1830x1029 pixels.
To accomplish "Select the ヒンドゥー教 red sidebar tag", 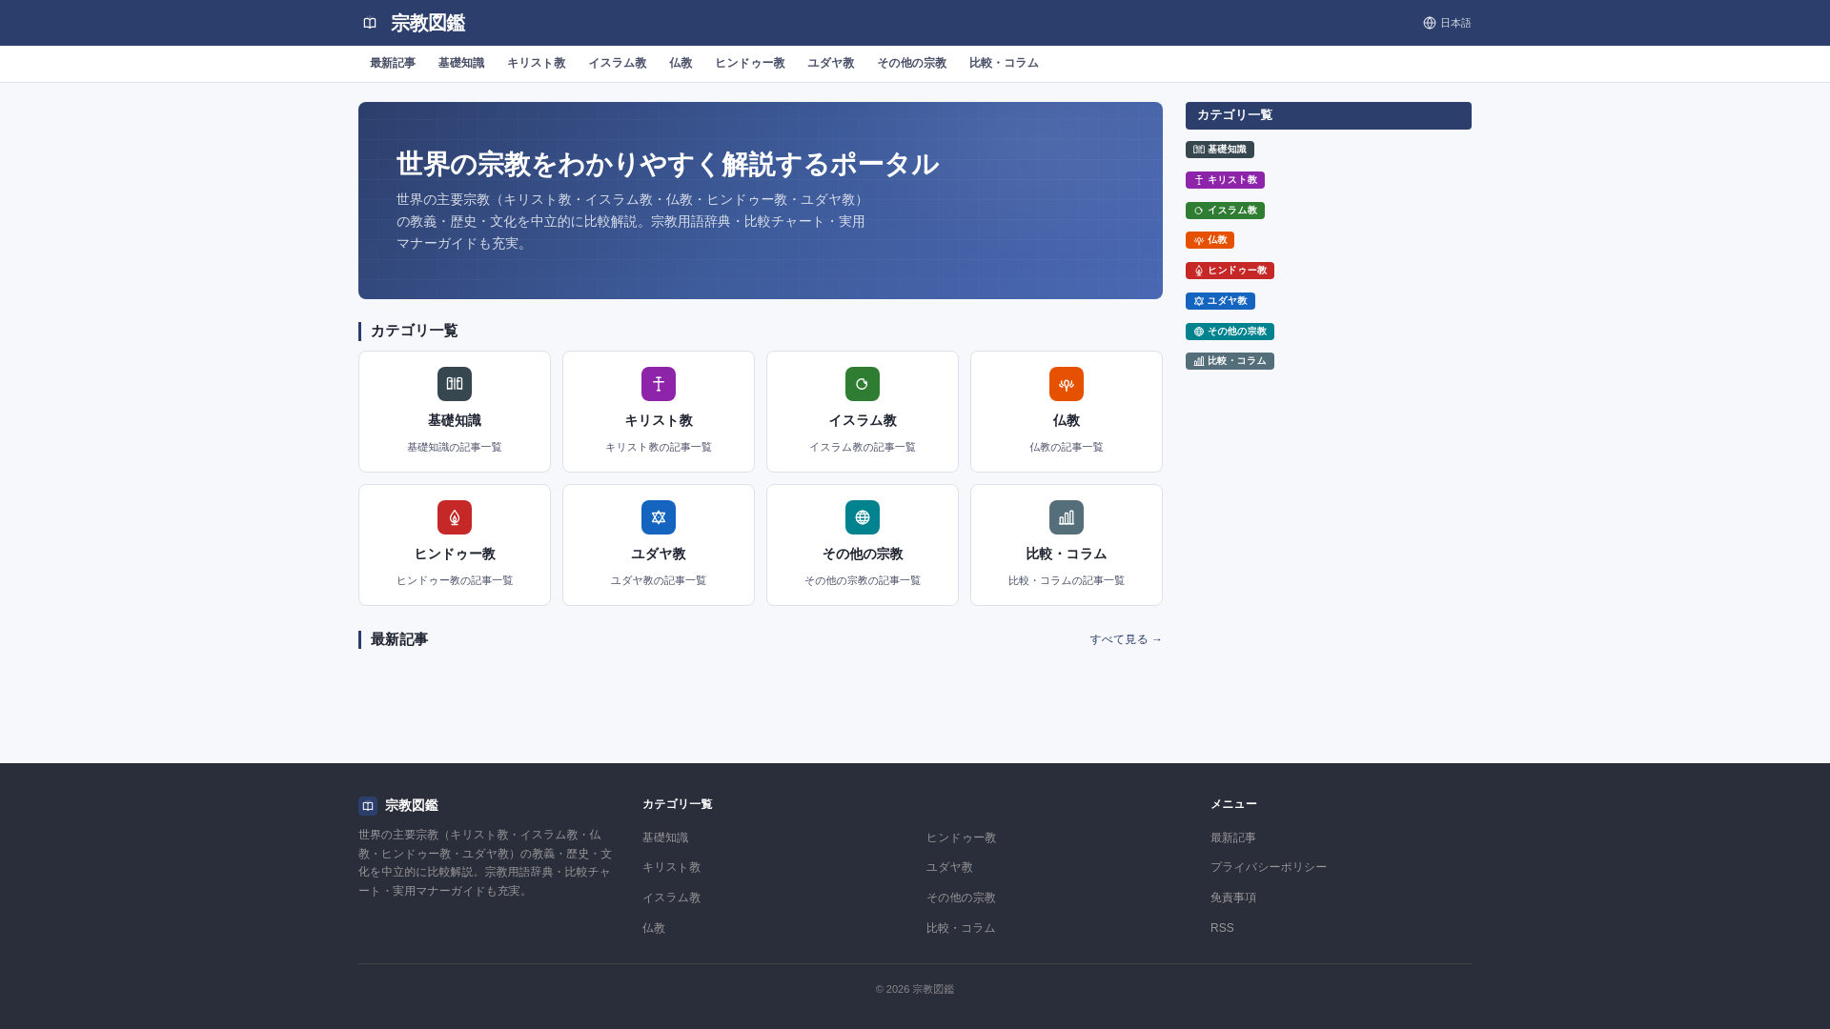I will point(1230,271).
